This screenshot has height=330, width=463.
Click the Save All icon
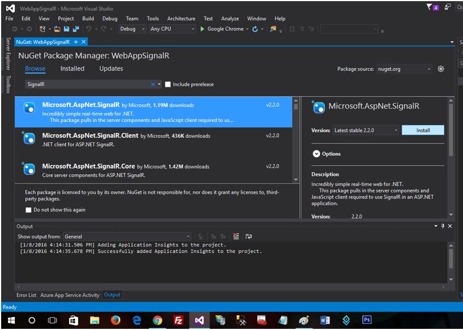77,28
